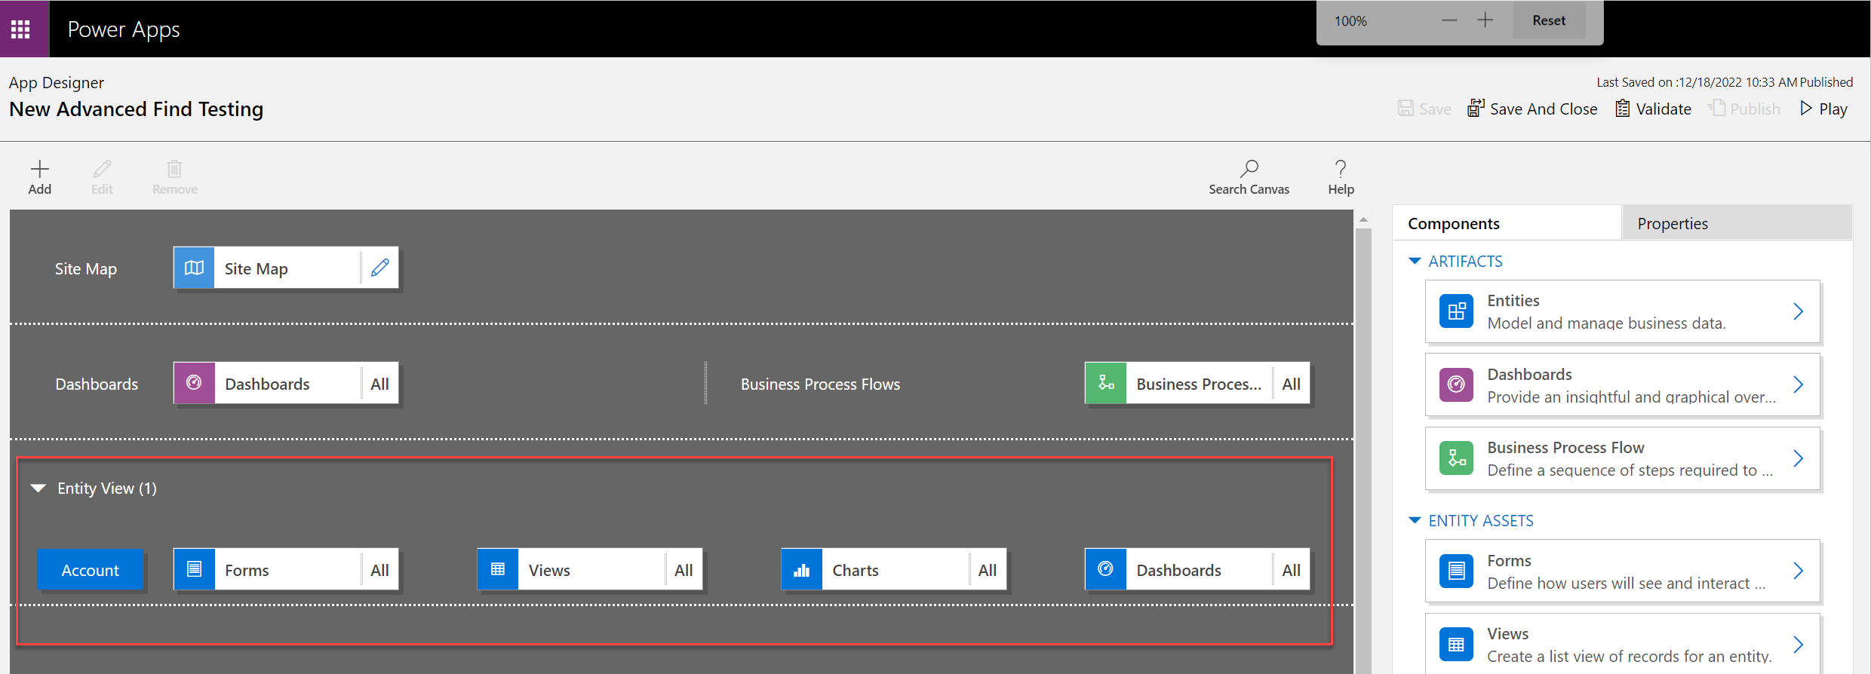
Task: Click the Add plus icon
Action: [40, 168]
